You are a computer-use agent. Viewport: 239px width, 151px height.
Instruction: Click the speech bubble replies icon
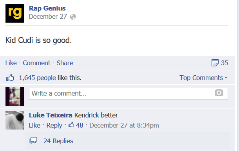pyautogui.click(x=33, y=140)
